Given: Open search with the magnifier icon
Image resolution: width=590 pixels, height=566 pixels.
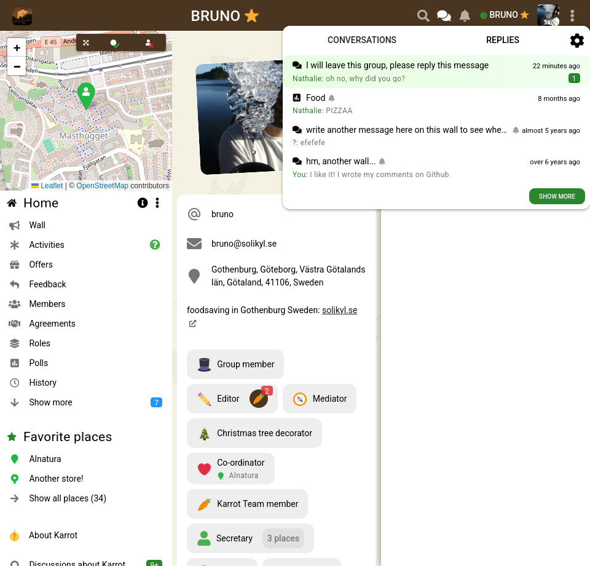Looking at the screenshot, I should (423, 16).
